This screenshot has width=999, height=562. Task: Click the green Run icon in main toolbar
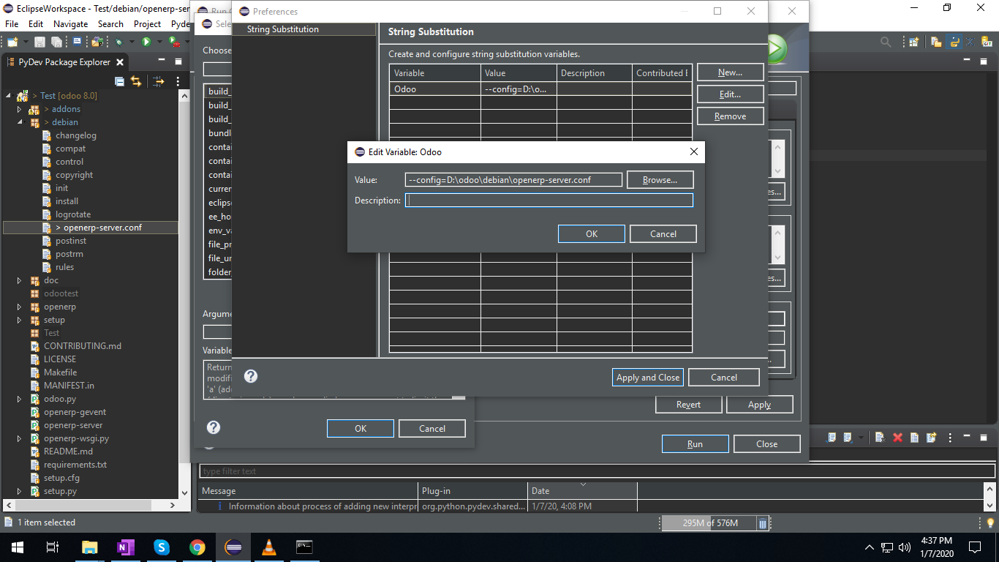(146, 42)
